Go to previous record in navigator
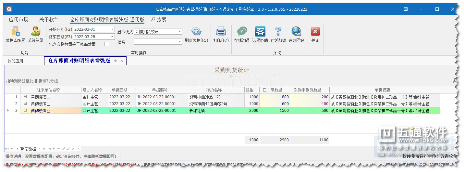The height and width of the screenshot is (172, 464). (x=17, y=149)
